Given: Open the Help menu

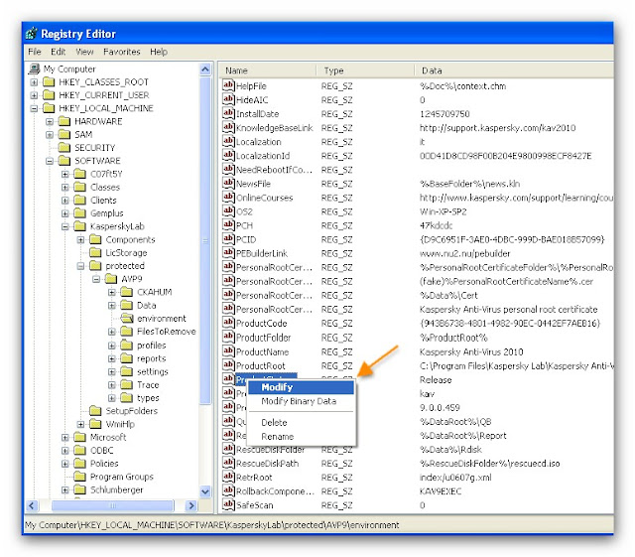Looking at the screenshot, I should pos(159,52).
